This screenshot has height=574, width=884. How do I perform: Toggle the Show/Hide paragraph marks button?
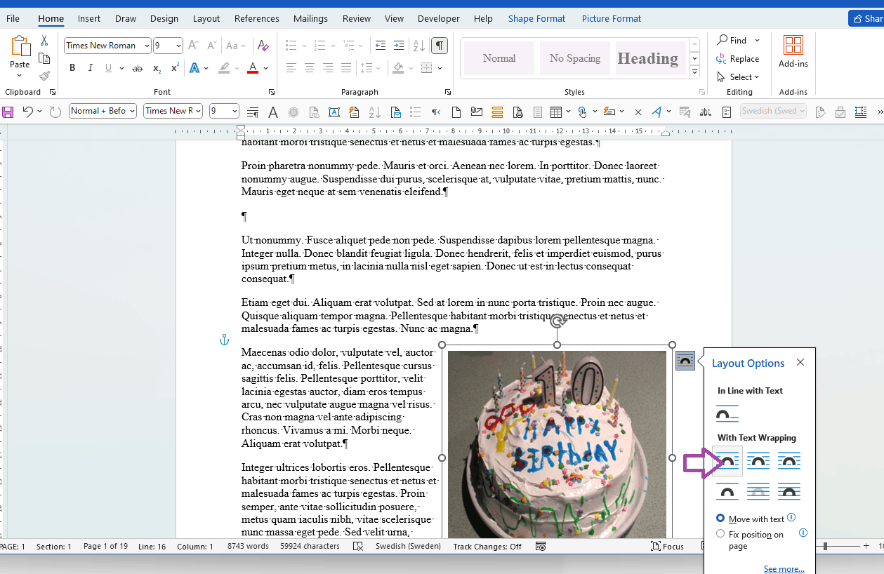coord(439,46)
